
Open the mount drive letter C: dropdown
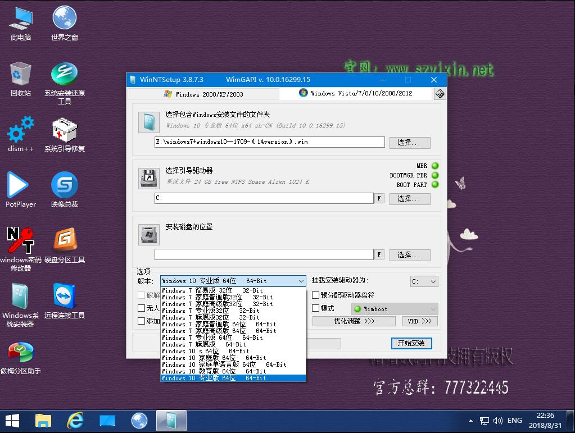tap(424, 281)
